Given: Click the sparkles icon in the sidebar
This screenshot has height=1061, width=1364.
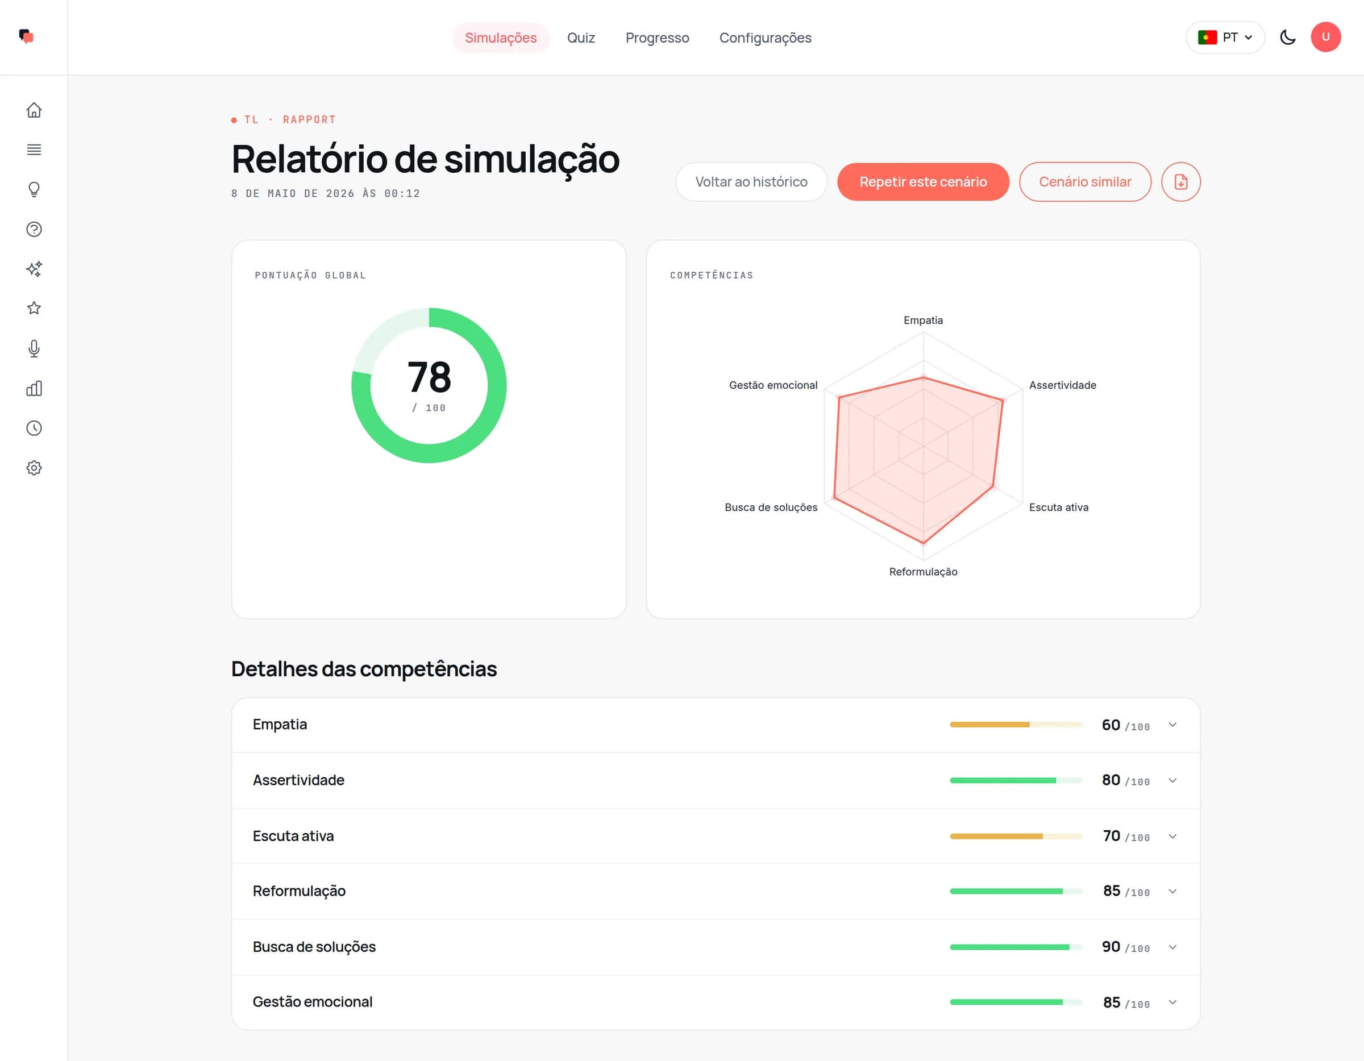Looking at the screenshot, I should 34,269.
